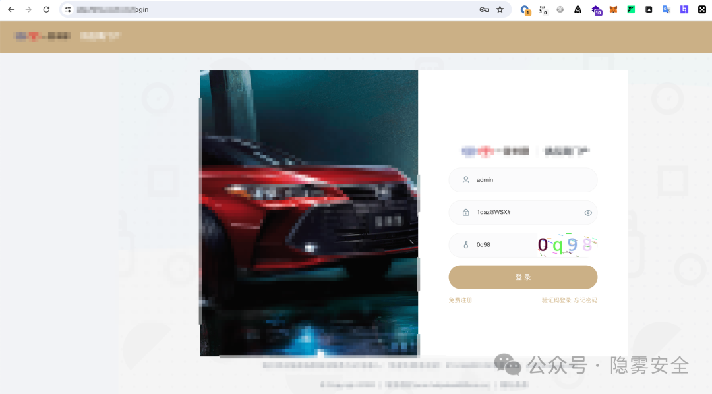Open the hooded figure extension icon
Screen dimensions: 712x394
coord(578,9)
